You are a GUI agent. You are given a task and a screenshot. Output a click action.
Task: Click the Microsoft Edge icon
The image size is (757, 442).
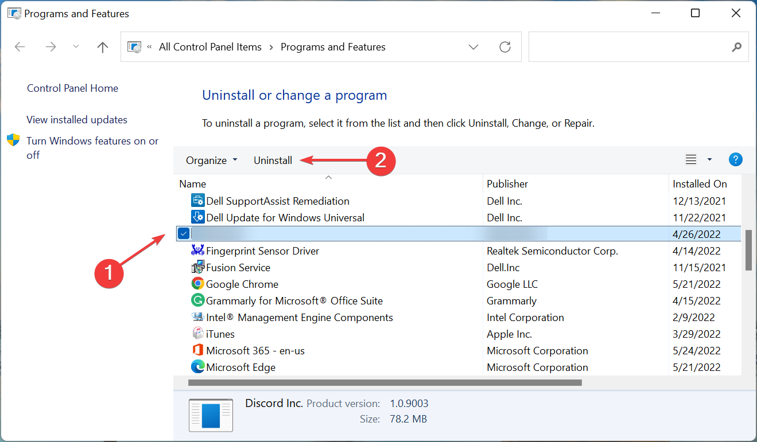198,367
